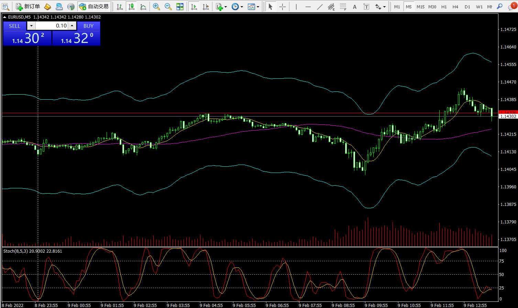Click the 新订单 new order button
Viewport: 518px width, 308px height.
pyautogui.click(x=28, y=7)
